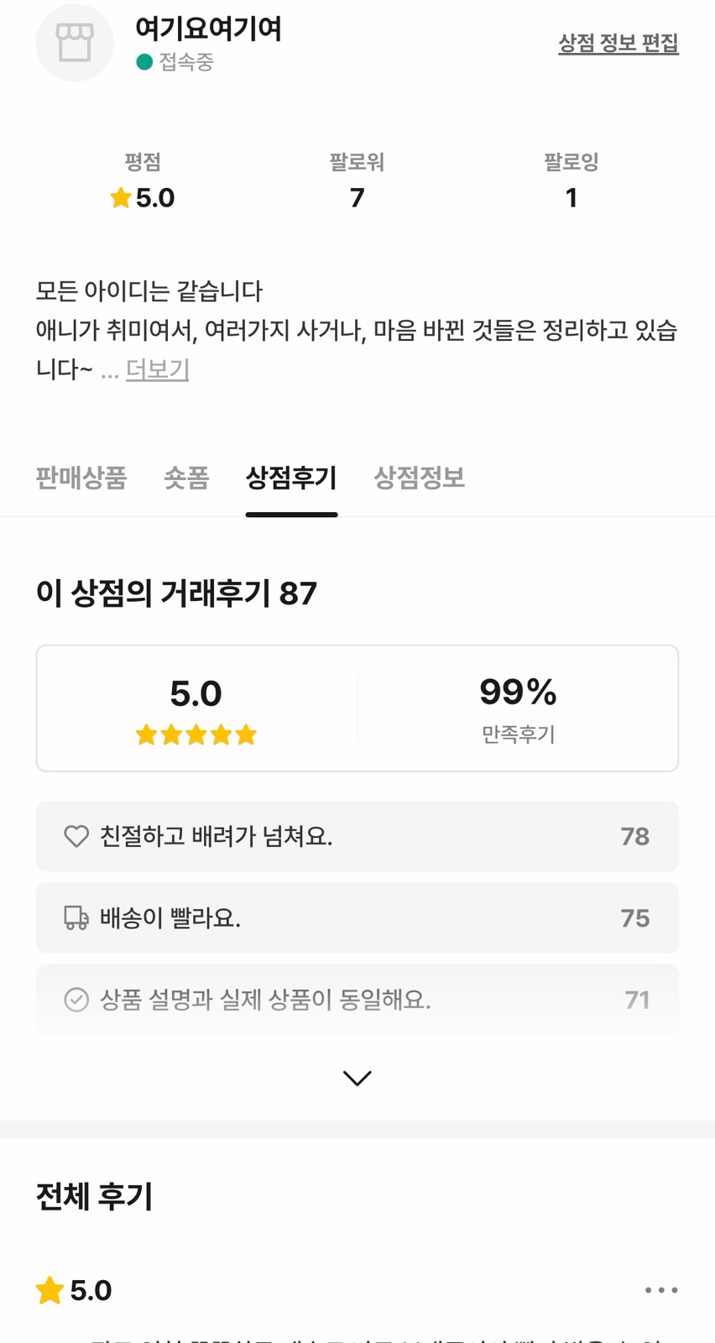This screenshot has width=715, height=1343.
Task: Switch to the 판매상품 tab
Action: click(81, 478)
